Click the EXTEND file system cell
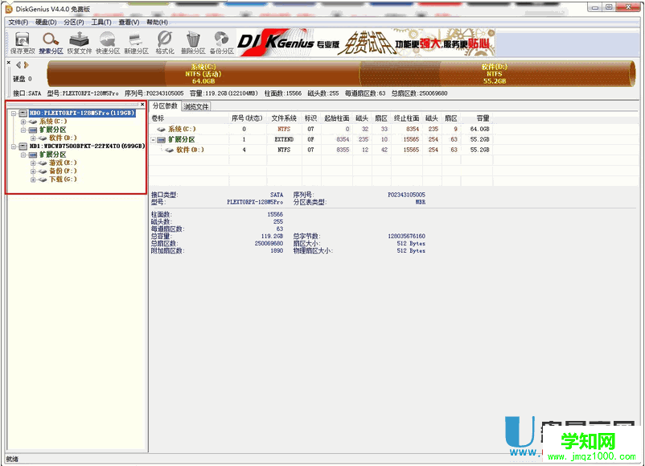Viewport: 645px width, 466px height. [x=284, y=139]
